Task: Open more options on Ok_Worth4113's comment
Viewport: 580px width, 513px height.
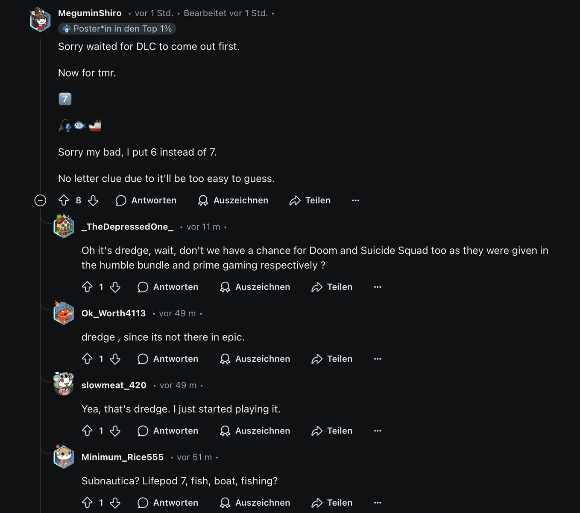Action: (x=377, y=359)
